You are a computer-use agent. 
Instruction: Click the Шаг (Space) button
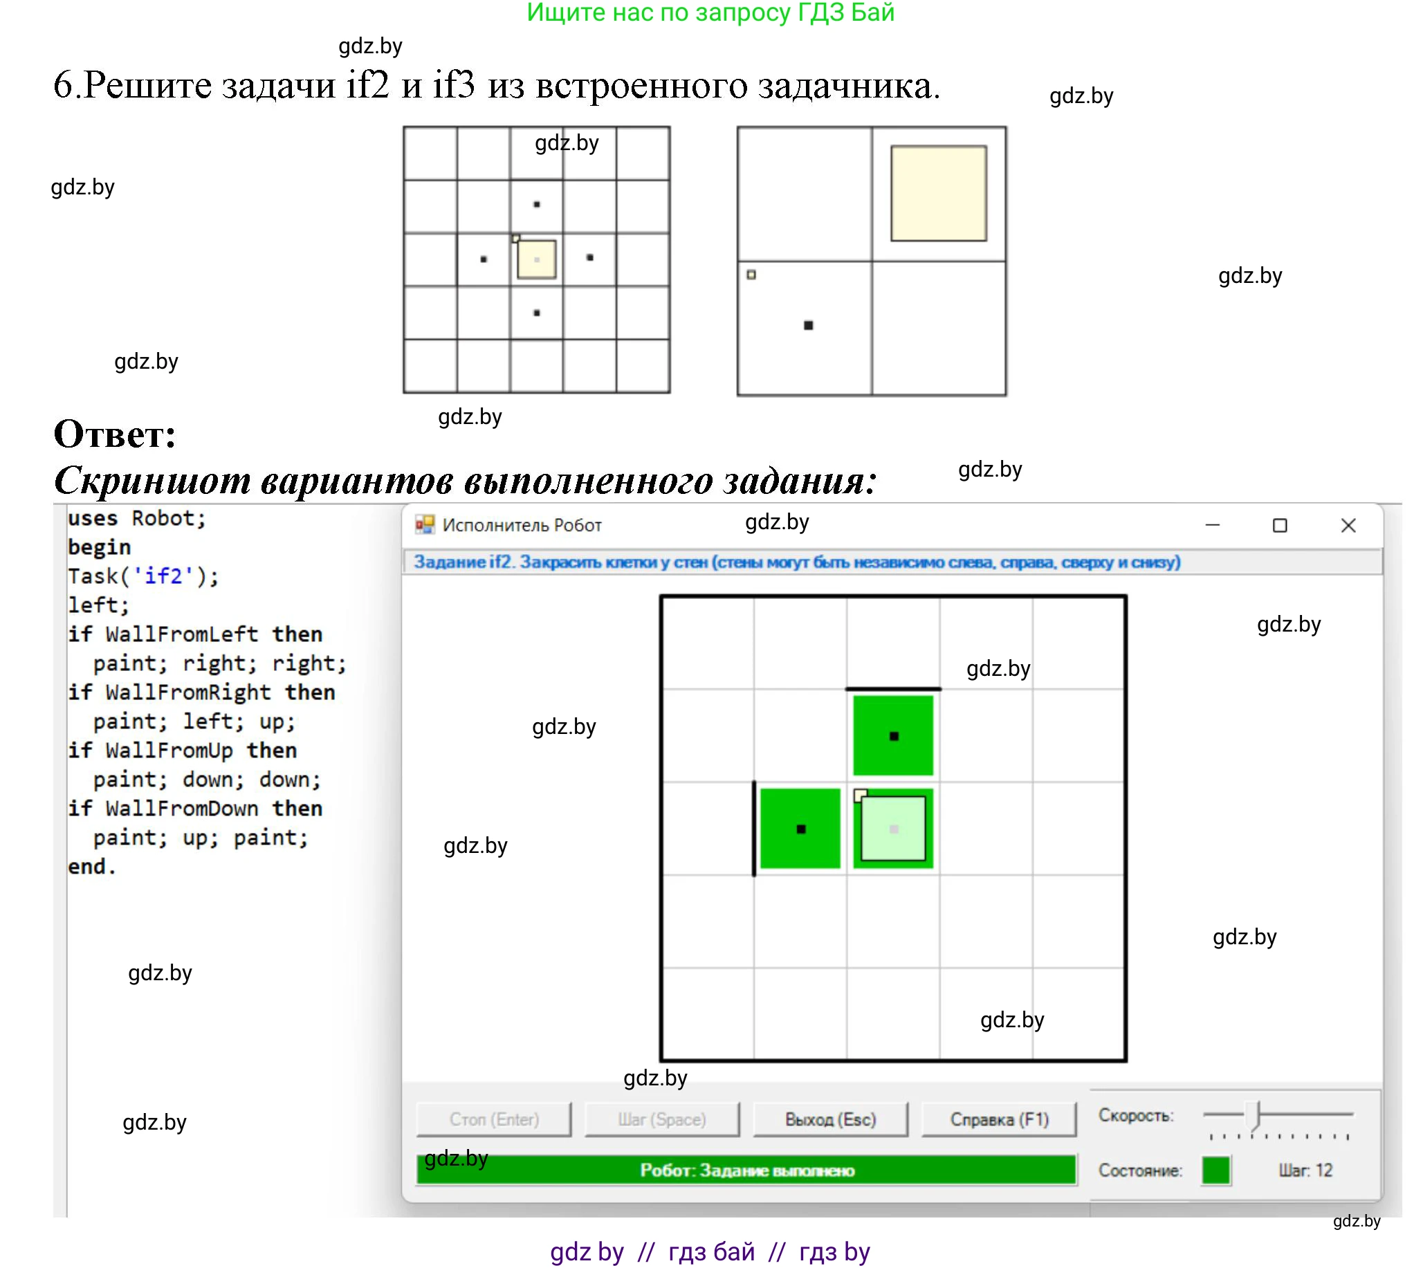pos(661,1119)
